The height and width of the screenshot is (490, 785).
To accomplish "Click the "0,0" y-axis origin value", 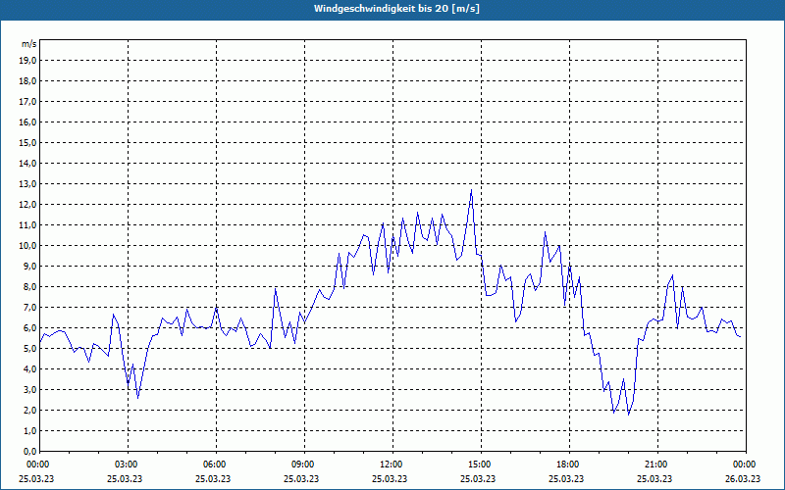I will (x=30, y=452).
